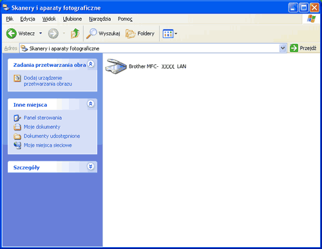Viewport: 322px width, 249px height.
Task: Select the Brother MFC-XXXX LAN label
Action: (x=157, y=66)
